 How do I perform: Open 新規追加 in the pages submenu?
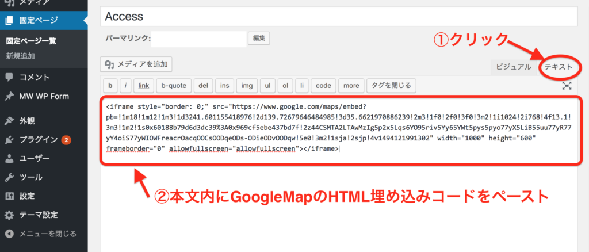(x=20, y=56)
